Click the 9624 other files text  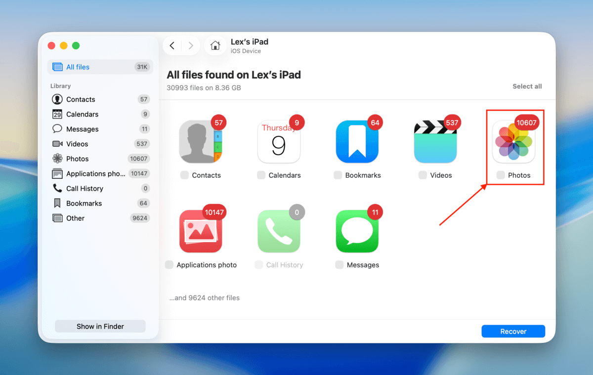[204, 297]
